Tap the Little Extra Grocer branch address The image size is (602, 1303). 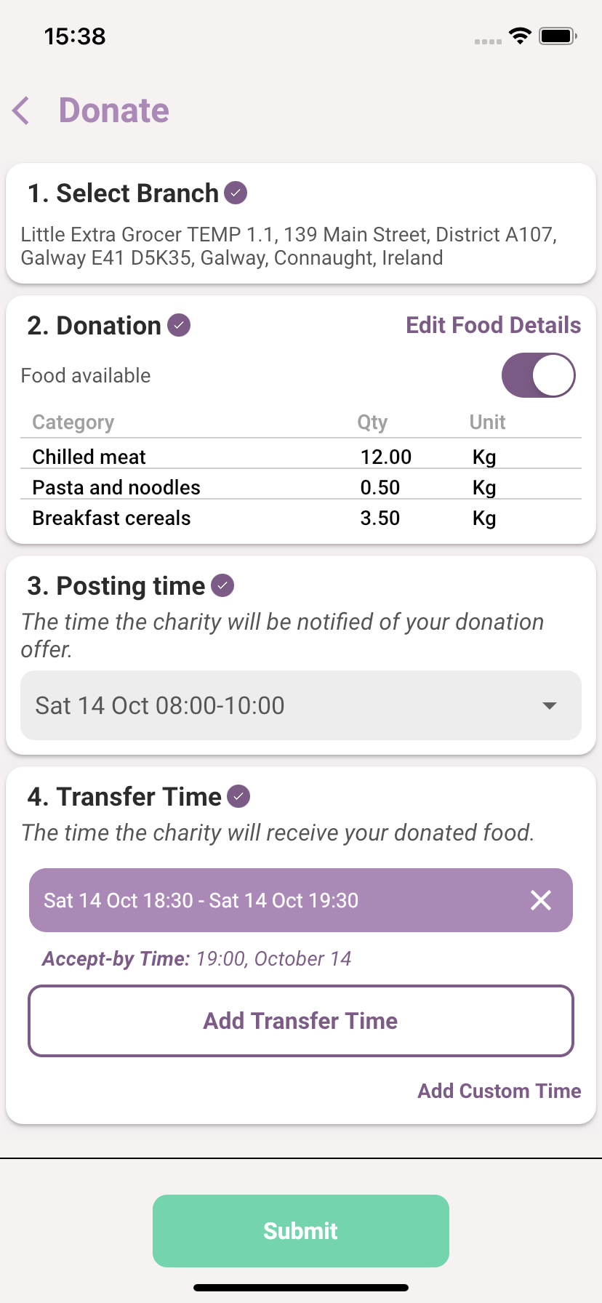click(x=289, y=246)
